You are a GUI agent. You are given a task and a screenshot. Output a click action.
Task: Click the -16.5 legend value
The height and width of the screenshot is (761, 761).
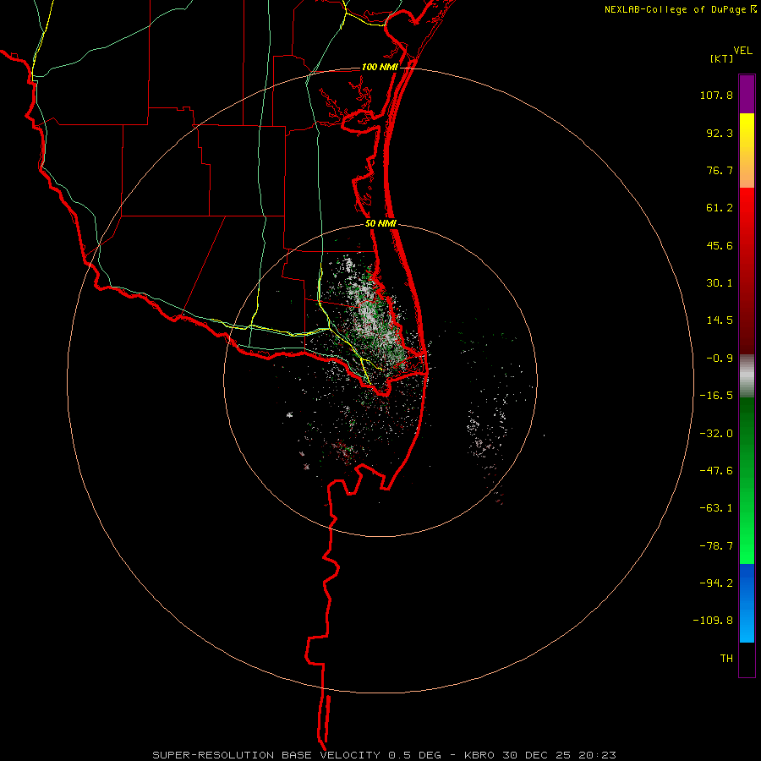(x=716, y=396)
